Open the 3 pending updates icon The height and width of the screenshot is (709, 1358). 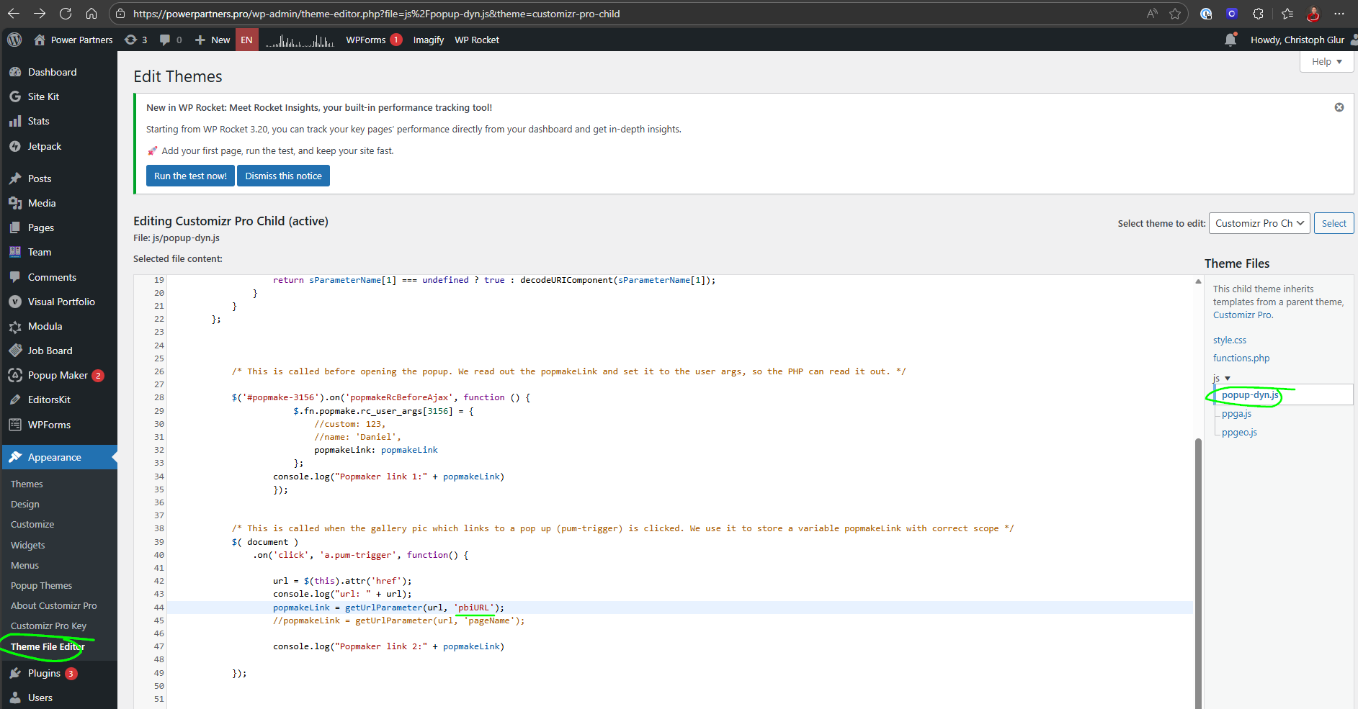(135, 40)
